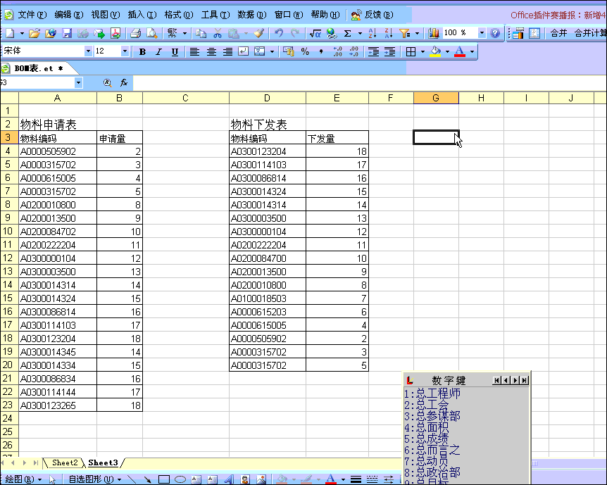
Task: Increase the cell indent
Action: [390, 51]
